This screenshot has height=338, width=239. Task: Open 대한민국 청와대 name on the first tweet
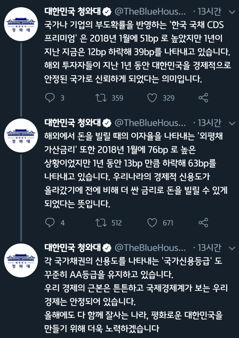(x=74, y=12)
